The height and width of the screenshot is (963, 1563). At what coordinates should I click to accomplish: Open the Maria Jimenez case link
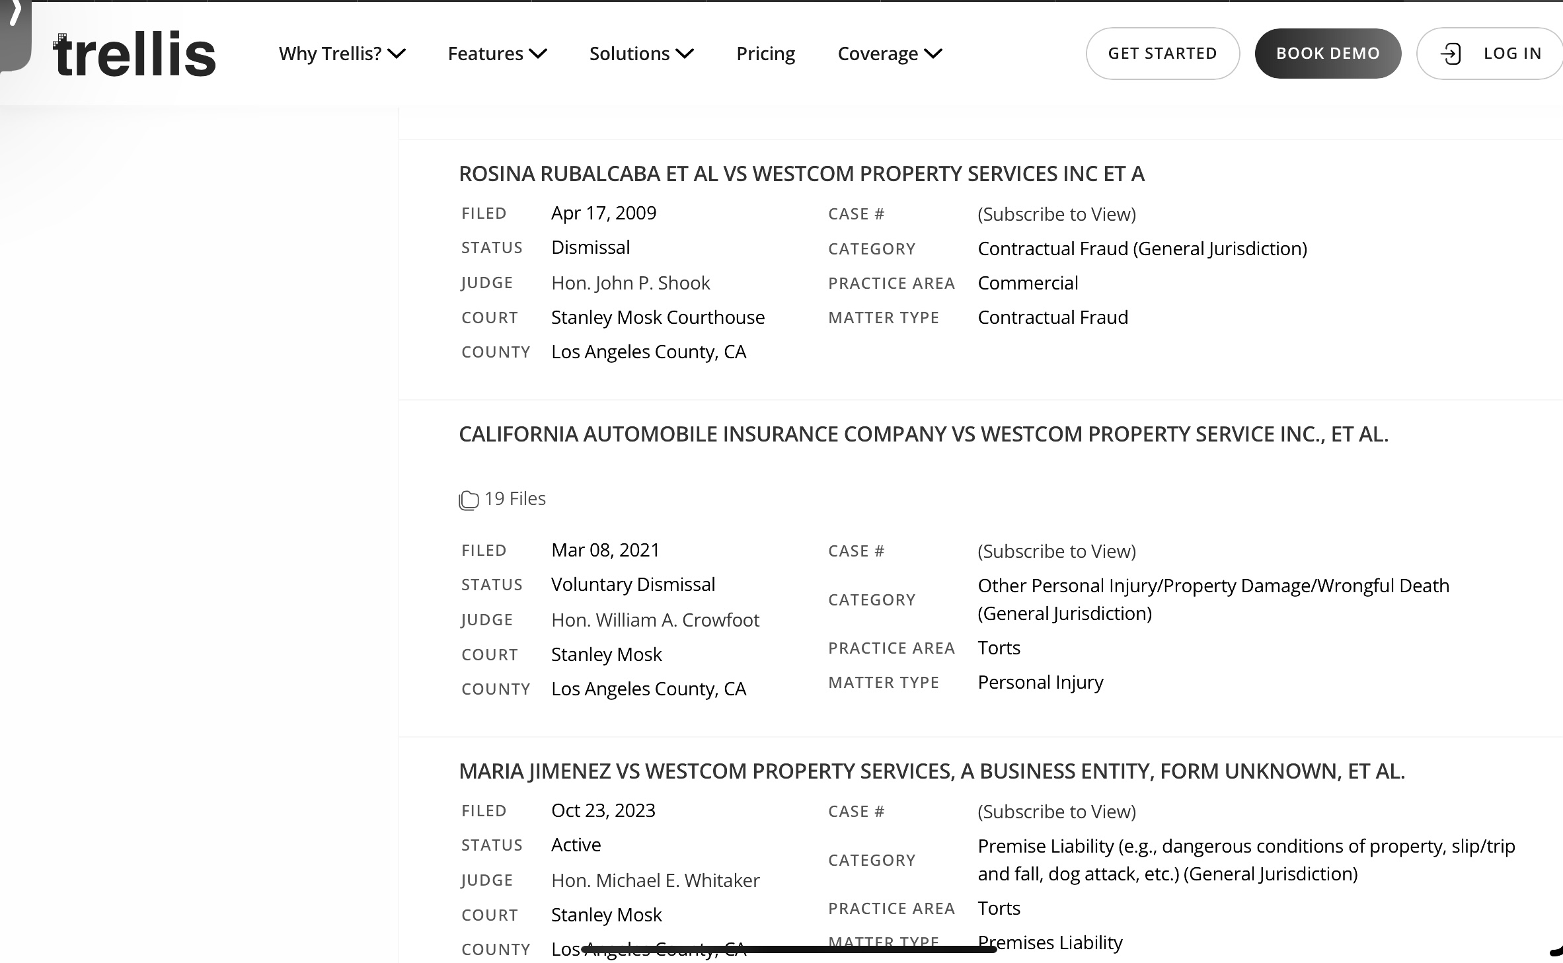click(932, 771)
